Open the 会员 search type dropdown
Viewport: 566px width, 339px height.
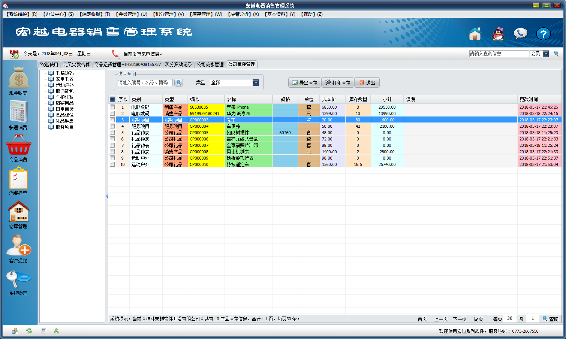[546, 54]
